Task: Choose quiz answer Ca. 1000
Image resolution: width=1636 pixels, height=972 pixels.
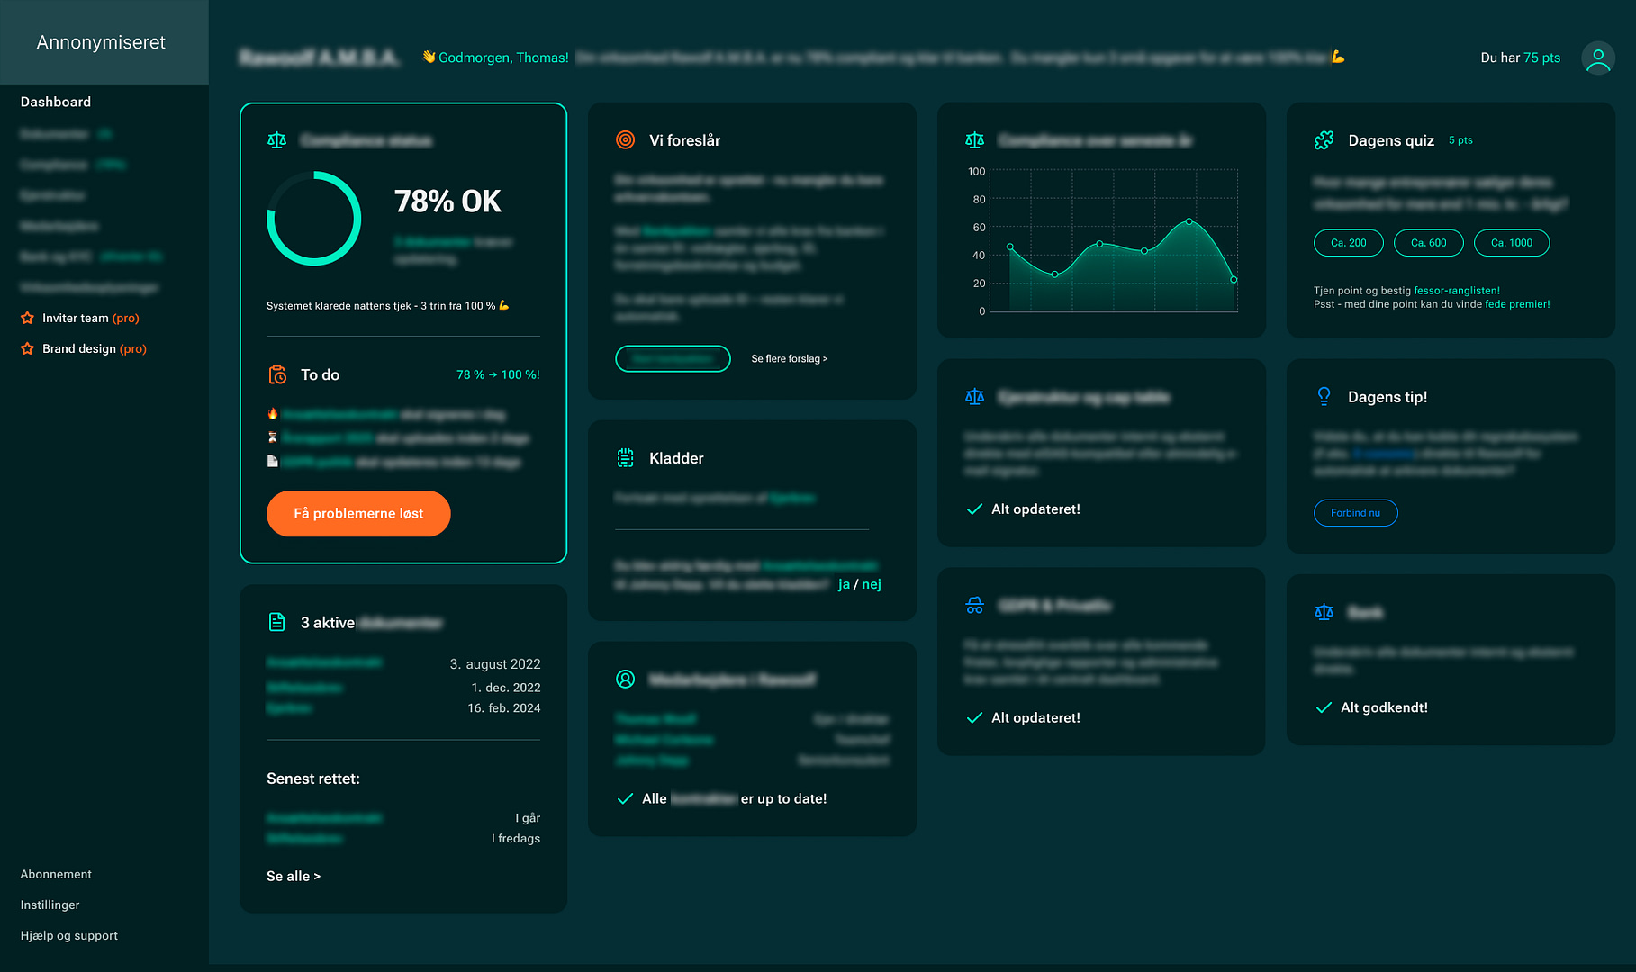Action: pos(1511,243)
